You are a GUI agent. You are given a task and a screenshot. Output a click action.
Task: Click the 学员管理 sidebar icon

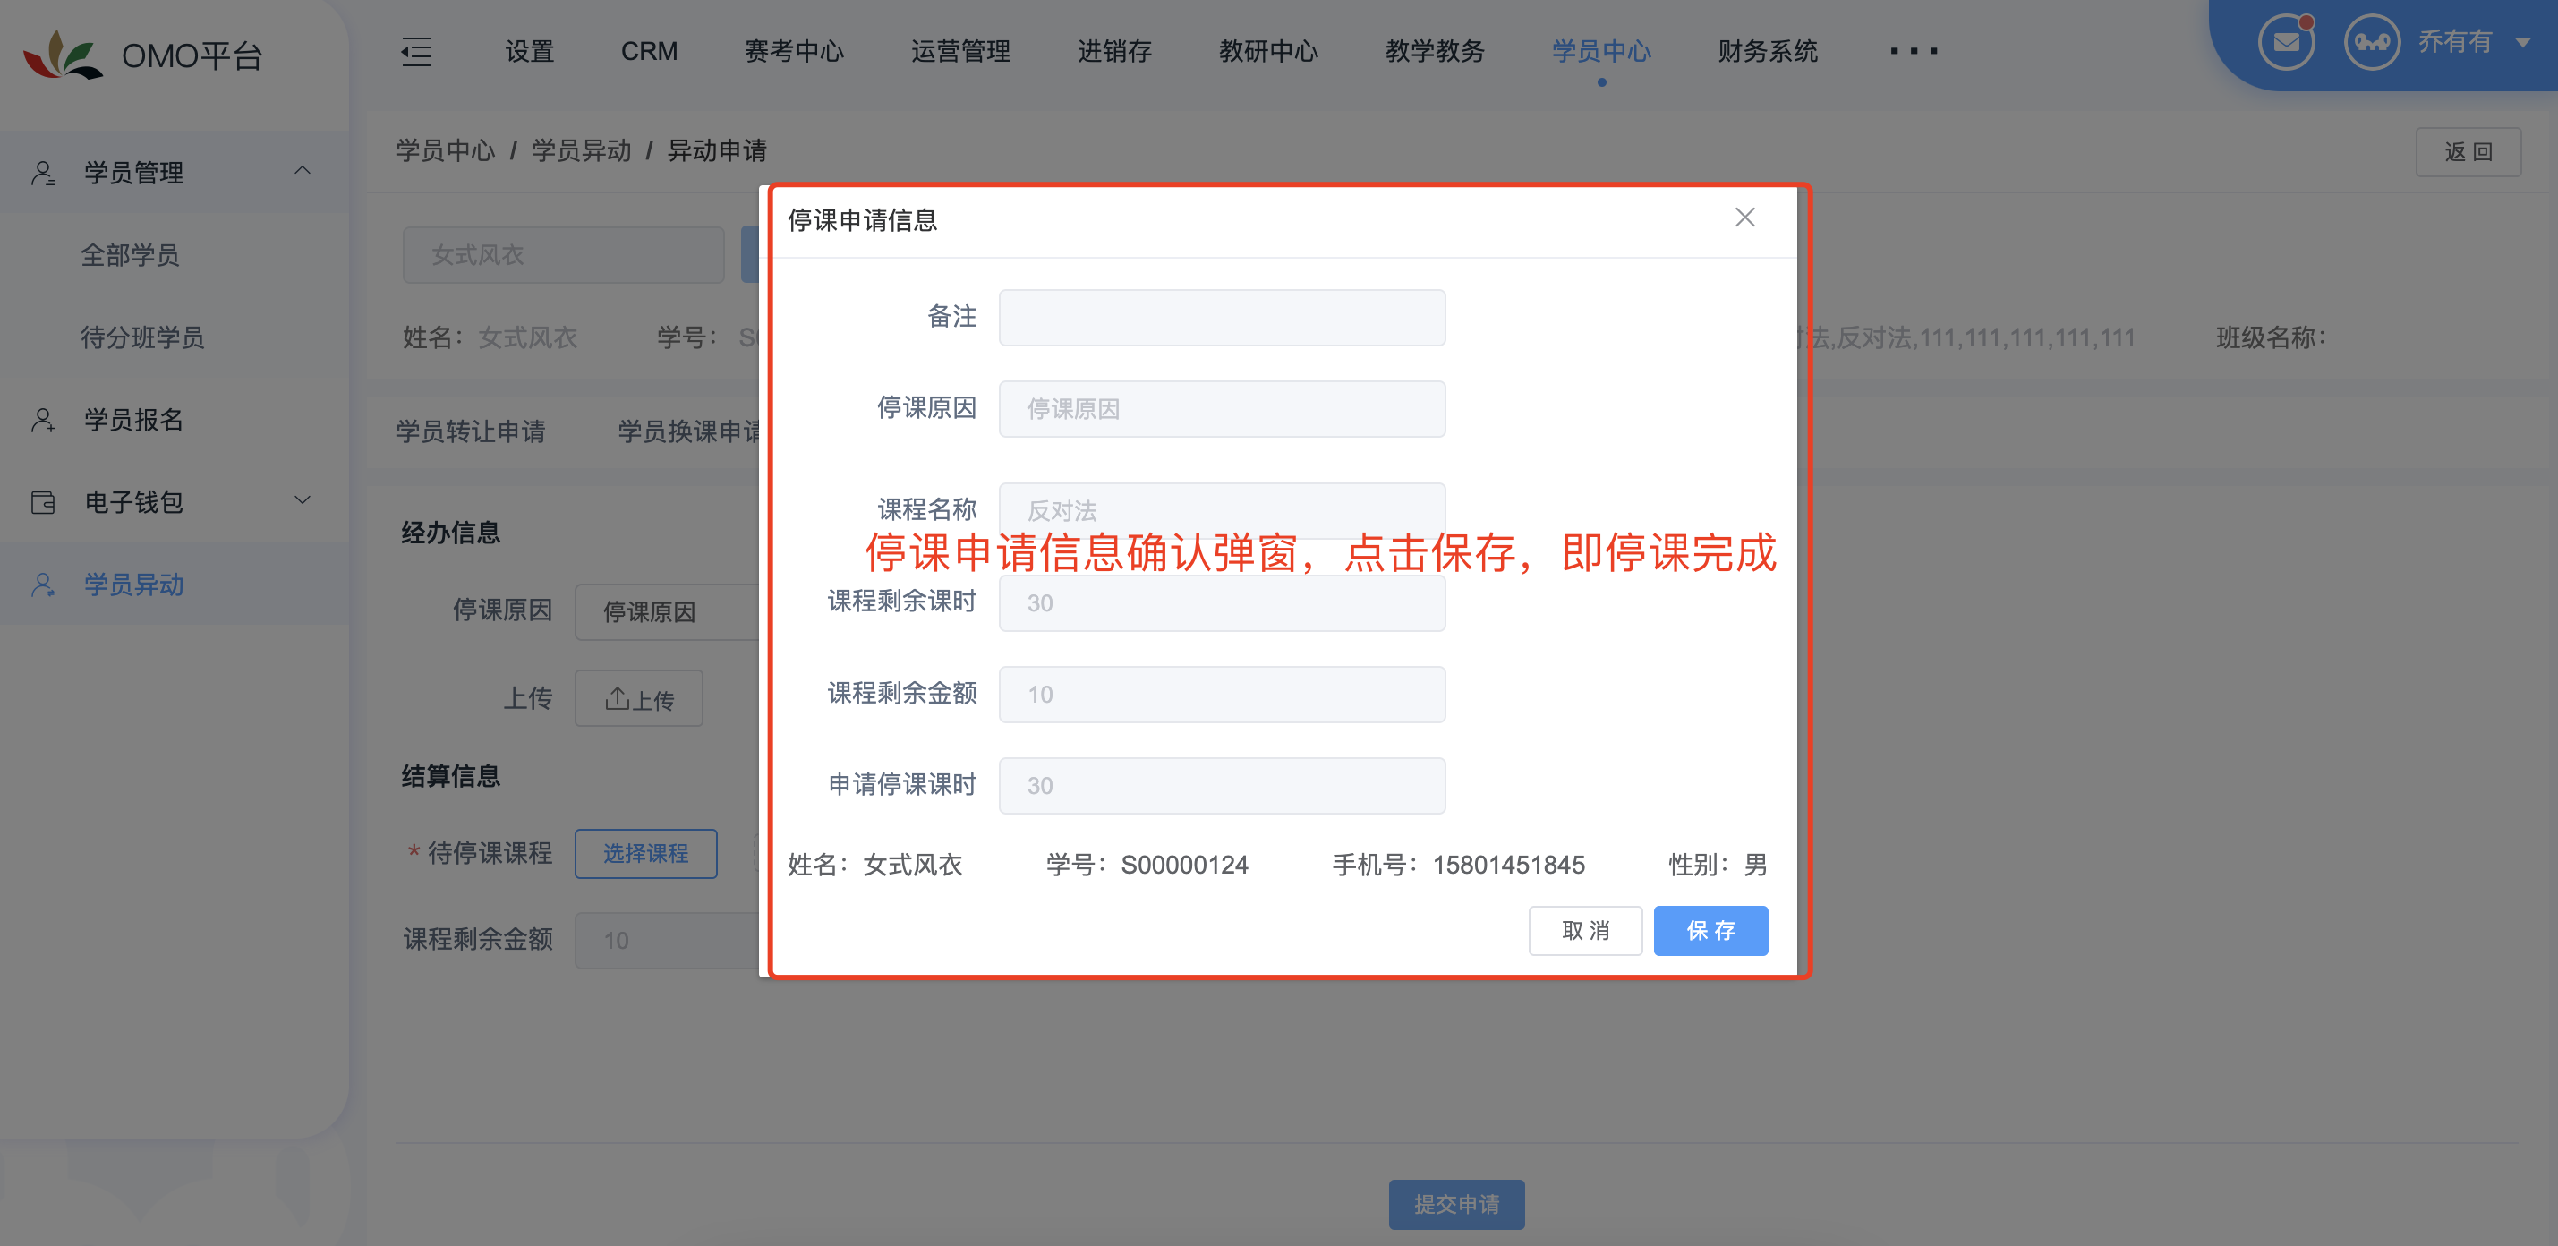click(43, 173)
